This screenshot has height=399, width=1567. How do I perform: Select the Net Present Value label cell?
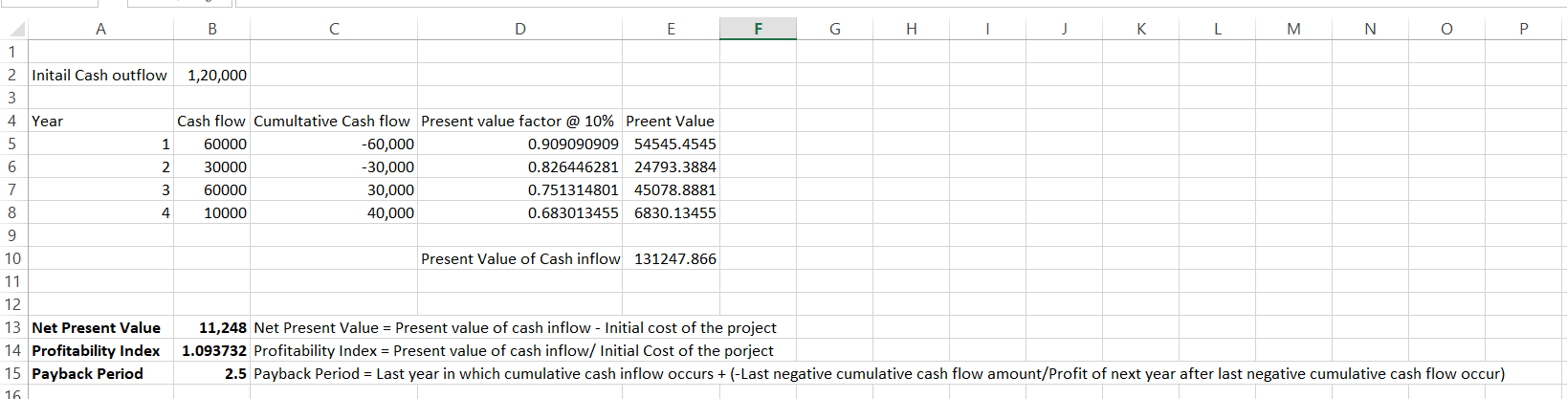coord(97,327)
